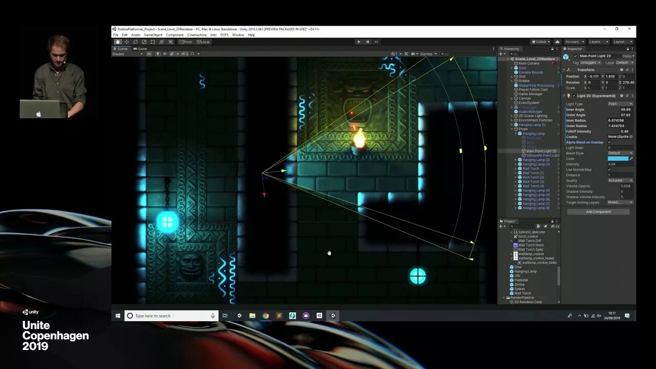Select Main Camera in Hierarchy
The image size is (656, 369).
[x=529, y=64]
